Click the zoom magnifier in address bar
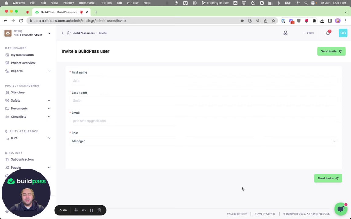The width and height of the screenshot is (351, 219). click(x=258, y=21)
